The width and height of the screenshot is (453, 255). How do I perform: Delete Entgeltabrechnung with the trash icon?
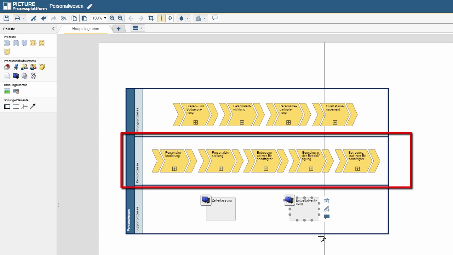click(327, 200)
